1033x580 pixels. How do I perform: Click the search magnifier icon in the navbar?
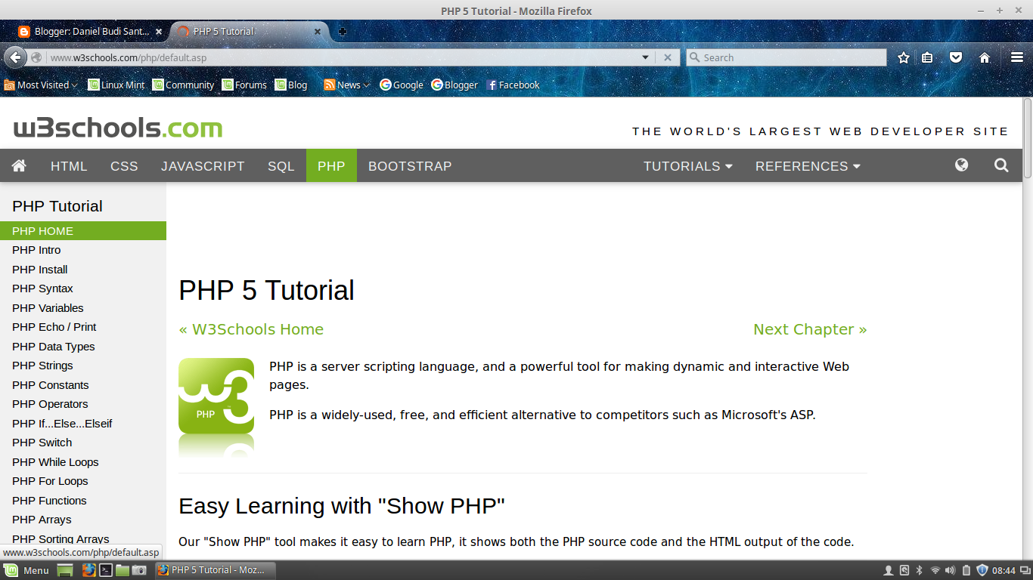tap(1001, 165)
